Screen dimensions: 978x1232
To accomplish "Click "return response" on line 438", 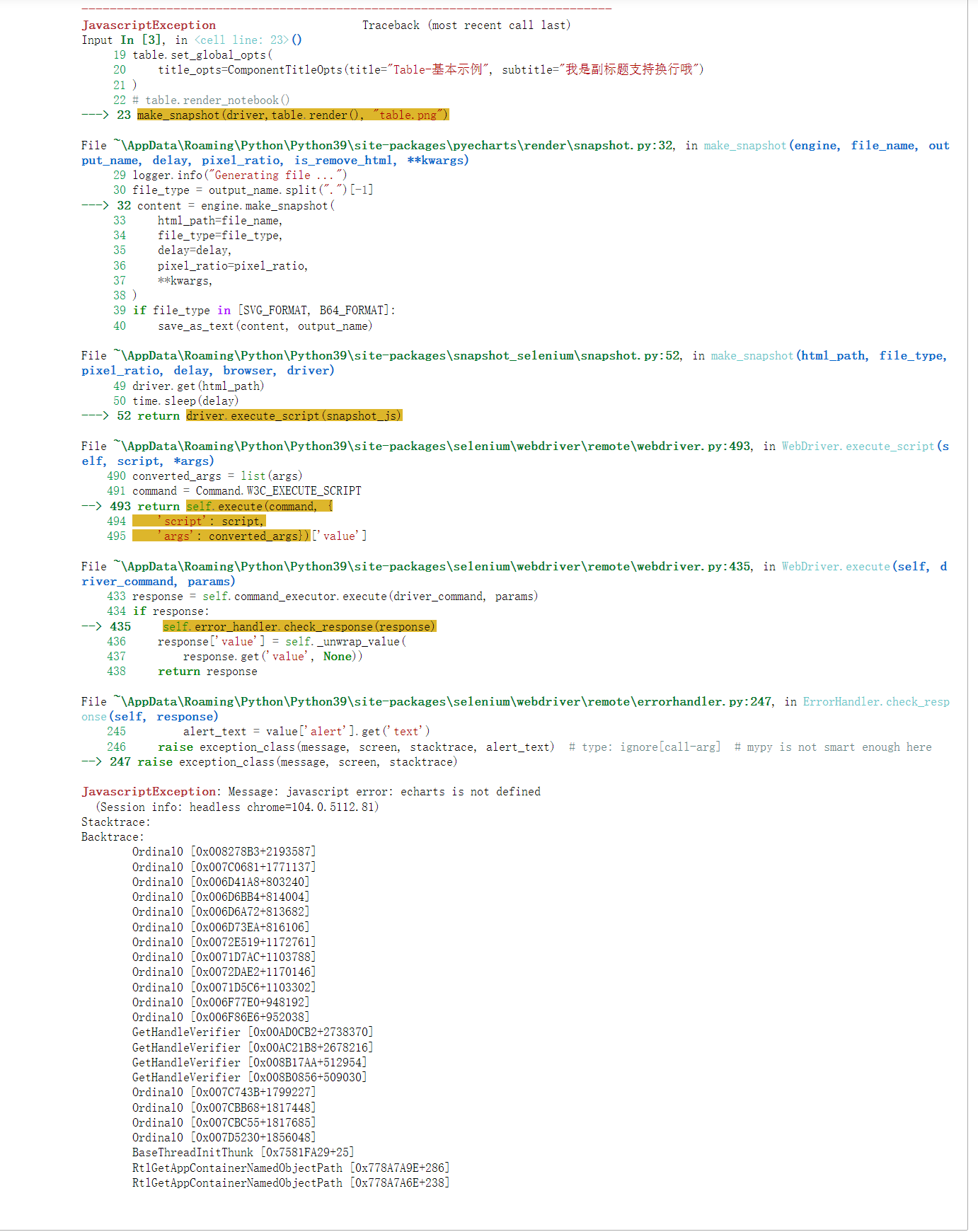I will click(207, 672).
